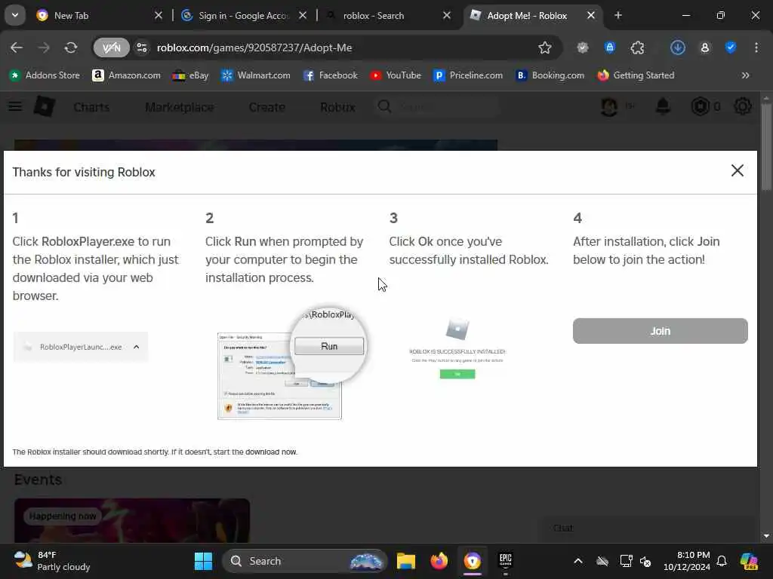Open the Priceline.com bookmark

point(468,75)
